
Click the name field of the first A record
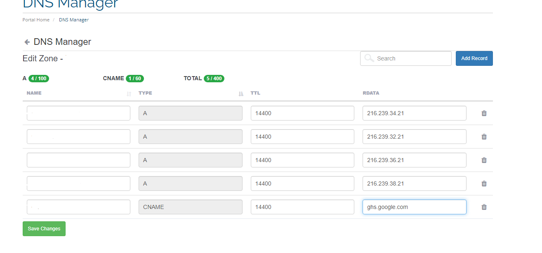(x=78, y=113)
